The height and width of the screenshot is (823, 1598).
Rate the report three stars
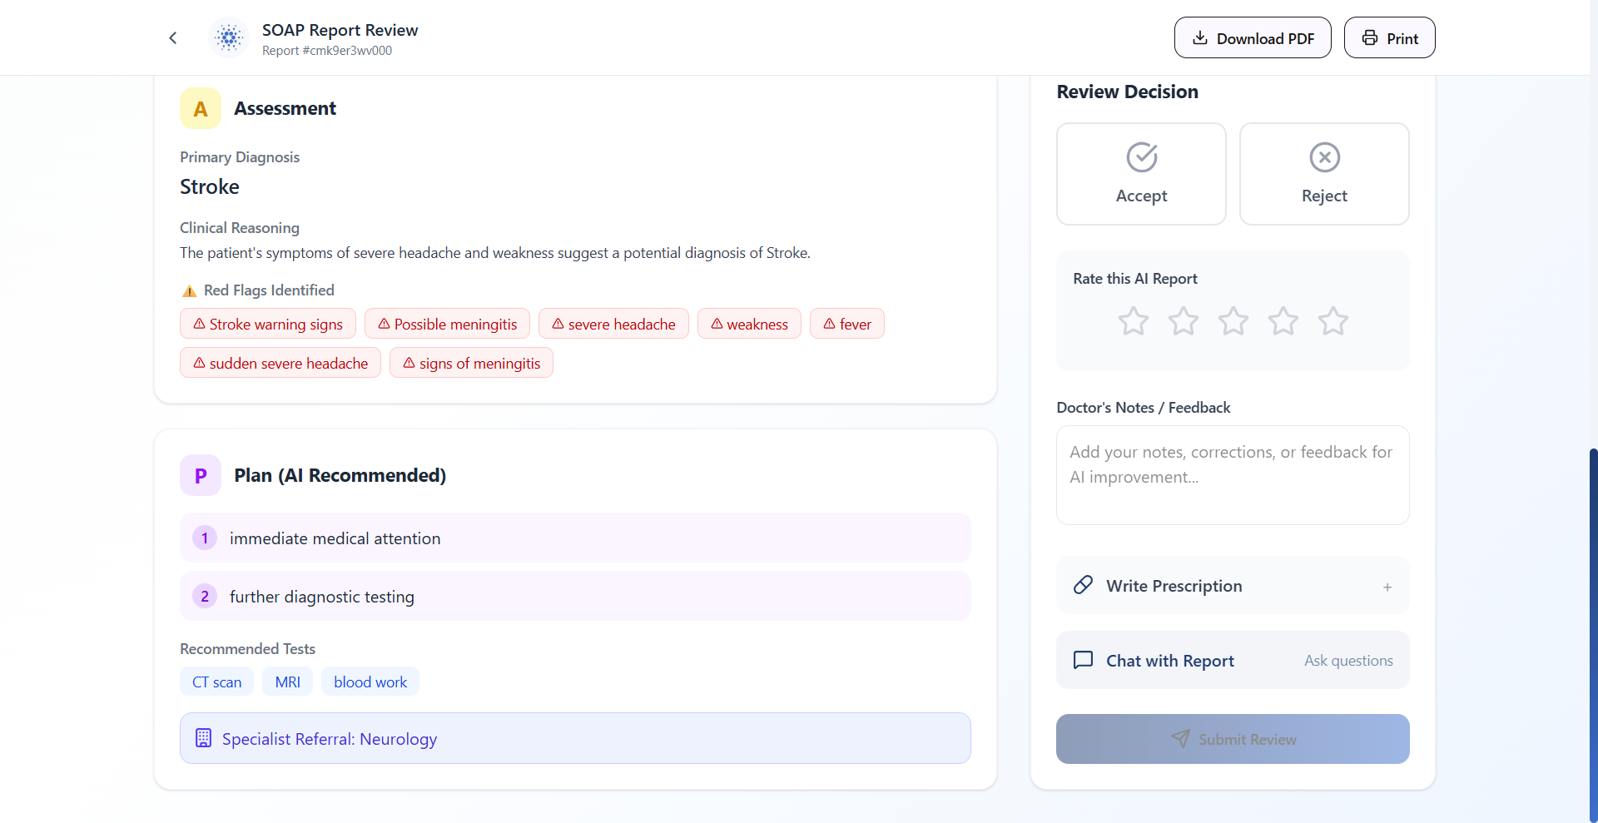click(1233, 321)
